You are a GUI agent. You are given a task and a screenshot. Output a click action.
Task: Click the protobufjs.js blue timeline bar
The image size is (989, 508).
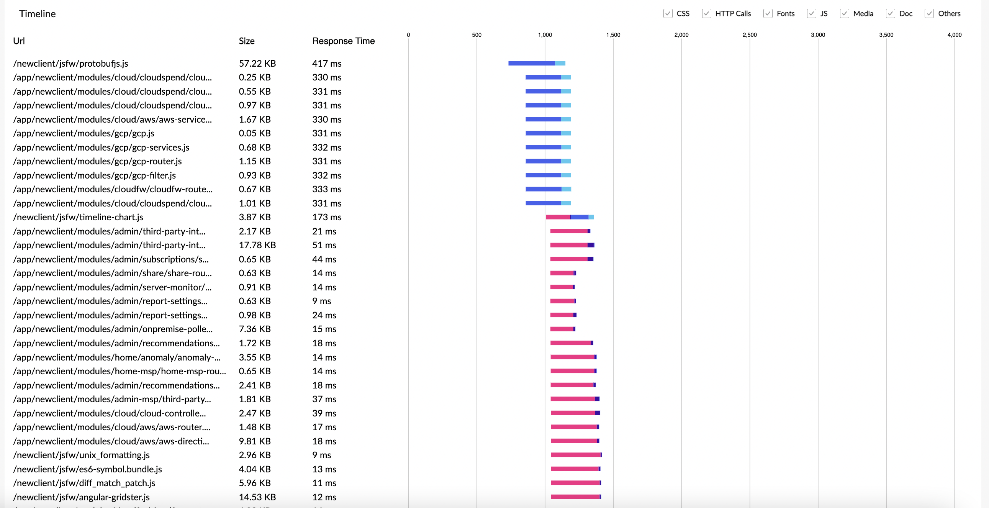point(532,63)
